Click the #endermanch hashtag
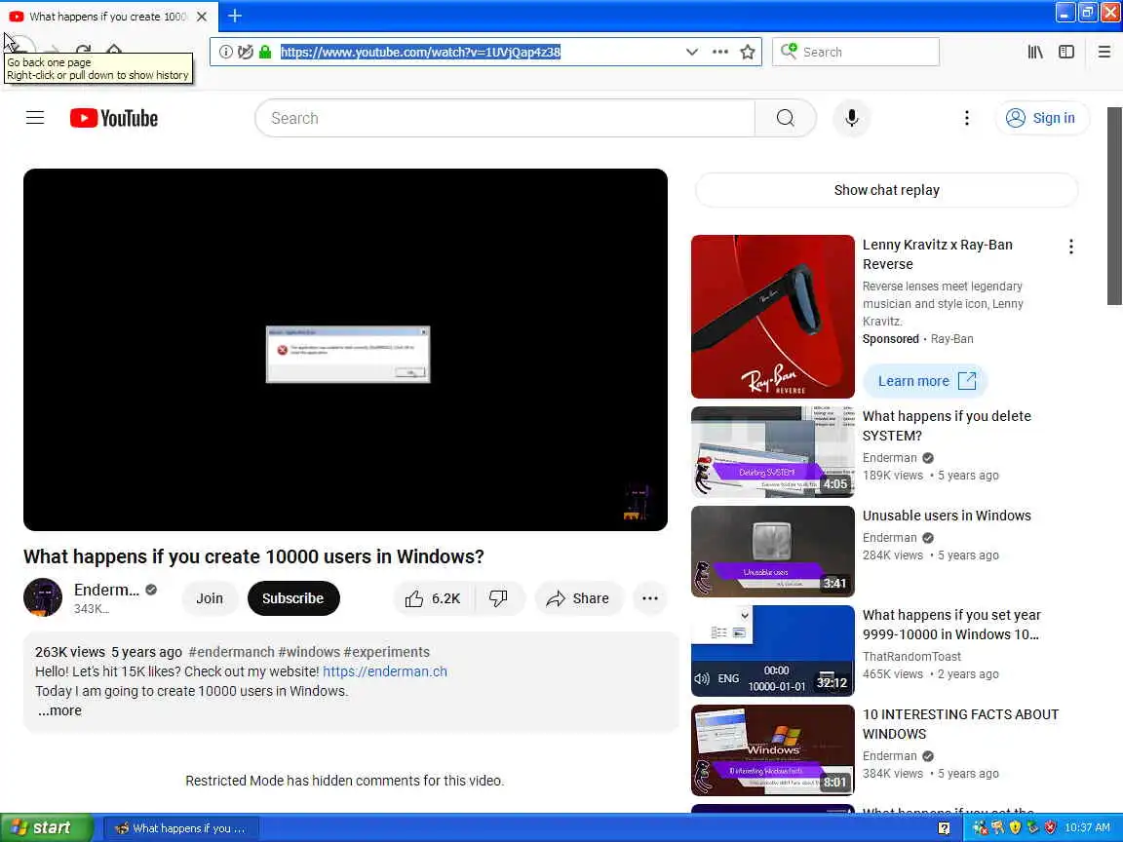The image size is (1123, 842). pos(231,652)
